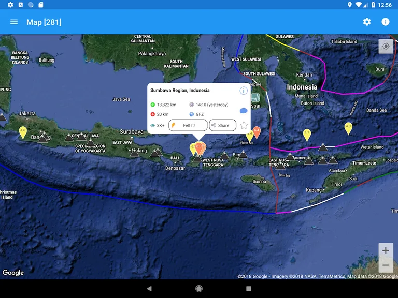Click the Sumbawa Region, Indonesia title
This screenshot has width=398, height=298.
point(180,90)
